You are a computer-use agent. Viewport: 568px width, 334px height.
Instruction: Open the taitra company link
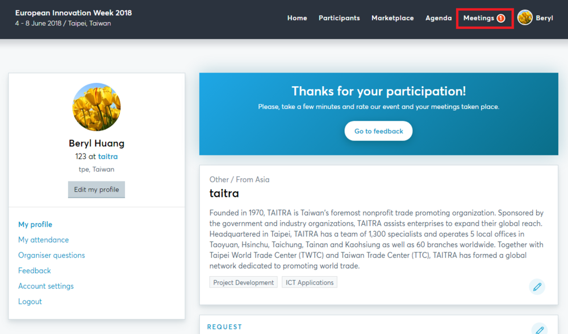[107, 157]
